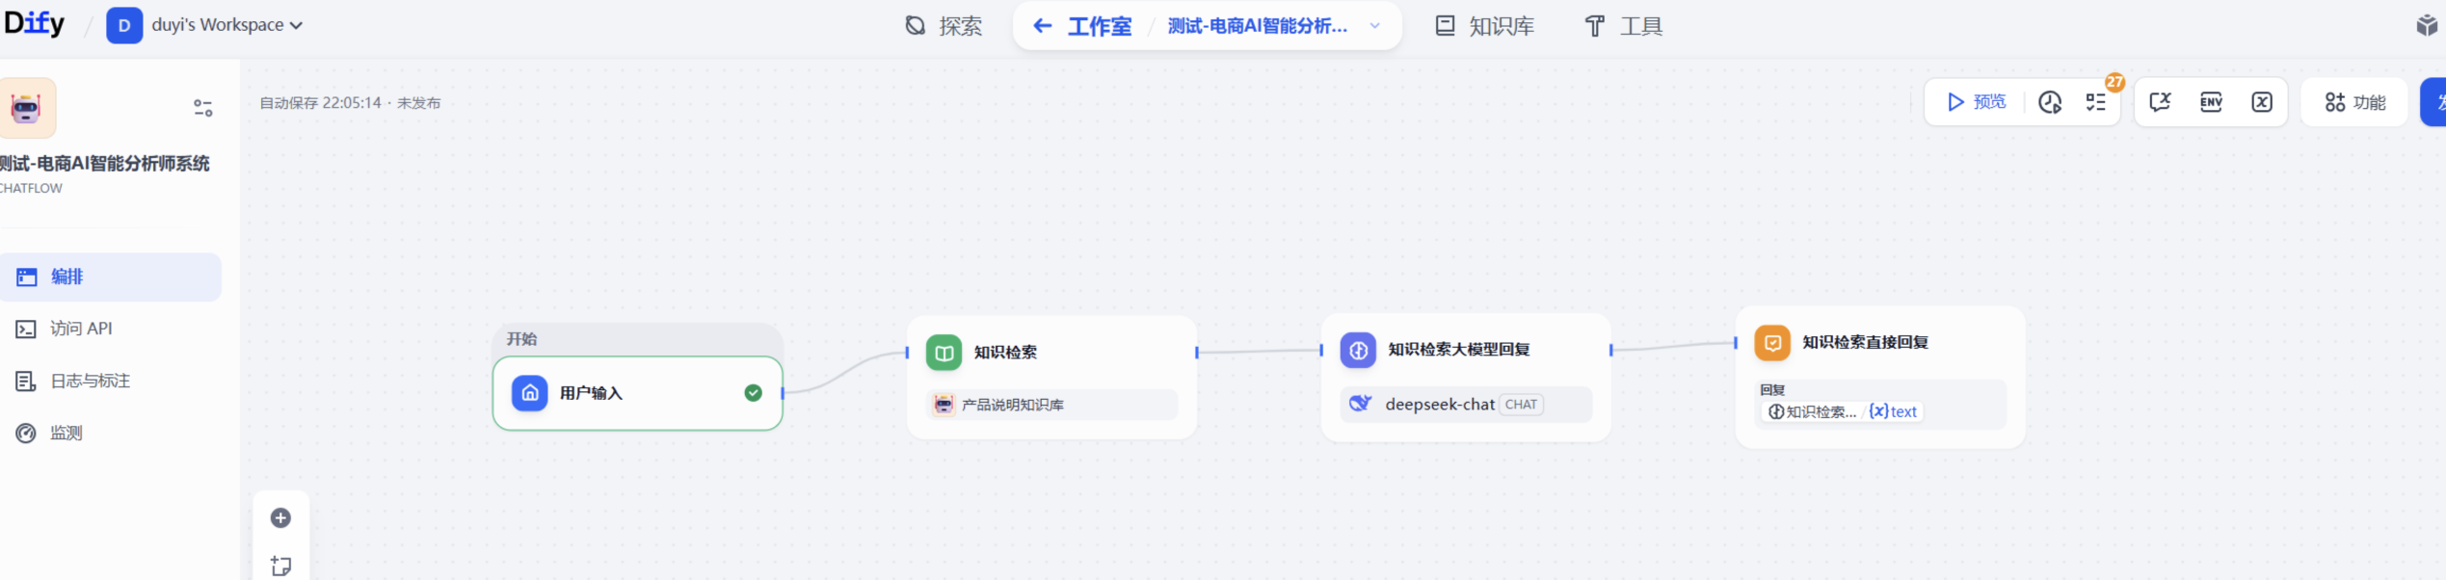This screenshot has width=2446, height=580.
Task: Select the 知识检索直接回复 node
Action: pyautogui.click(x=1880, y=377)
